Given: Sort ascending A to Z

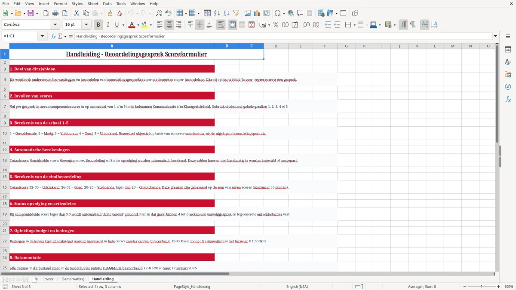Looking at the screenshot, I should tap(217, 13).
